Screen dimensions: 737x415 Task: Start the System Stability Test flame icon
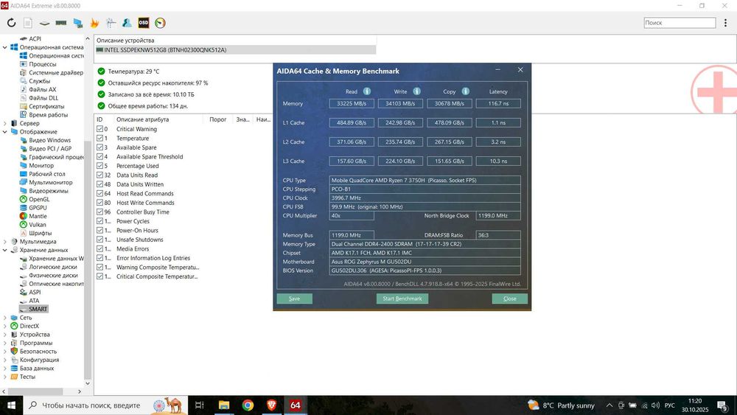pyautogui.click(x=94, y=23)
